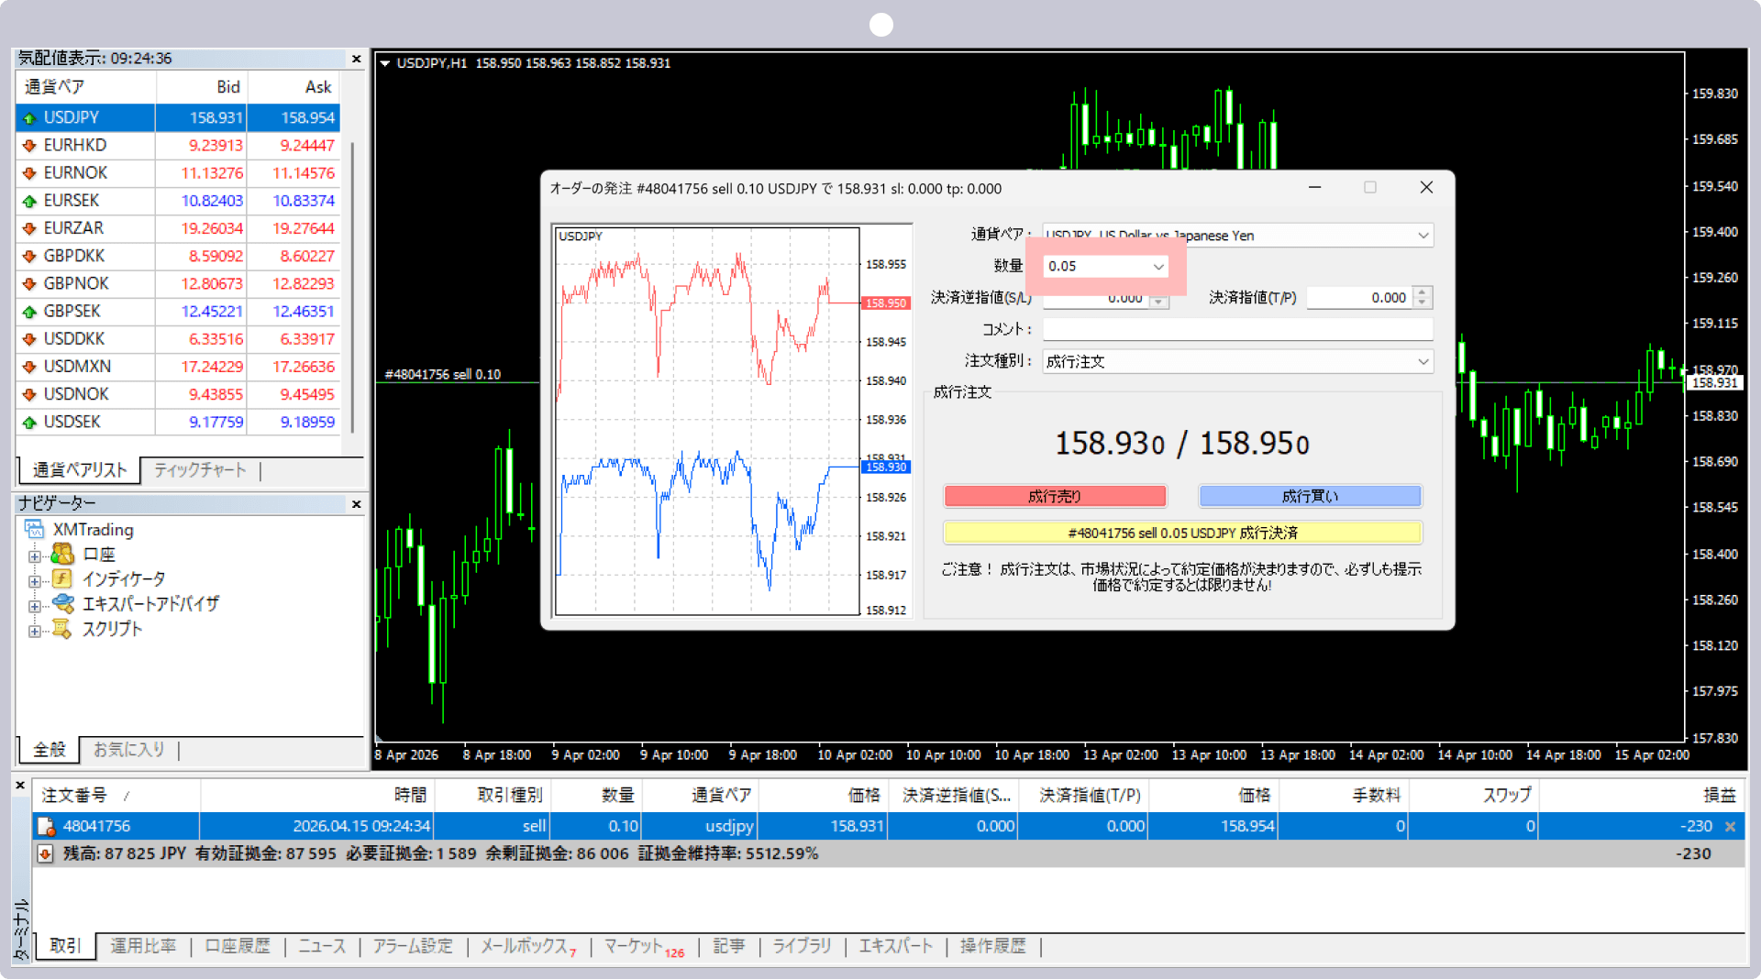Click the 口座 accounts icon
The image size is (1761, 979).
[62, 555]
